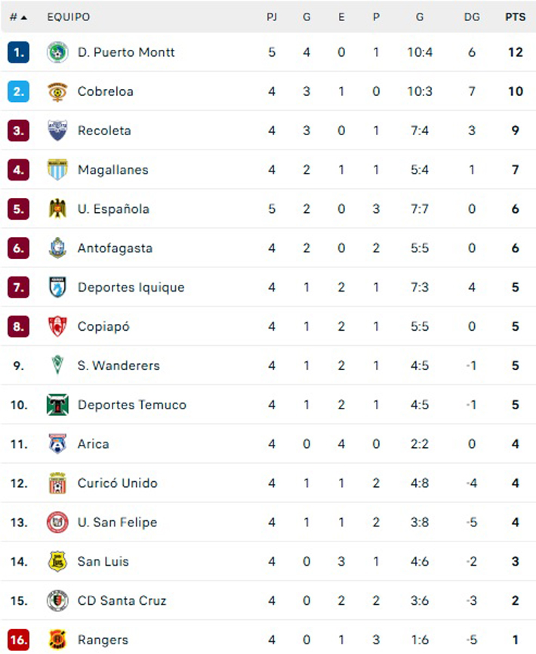Screen dimensions: 536x654
Task: Click the EQUIPO column header
Action: tap(68, 17)
